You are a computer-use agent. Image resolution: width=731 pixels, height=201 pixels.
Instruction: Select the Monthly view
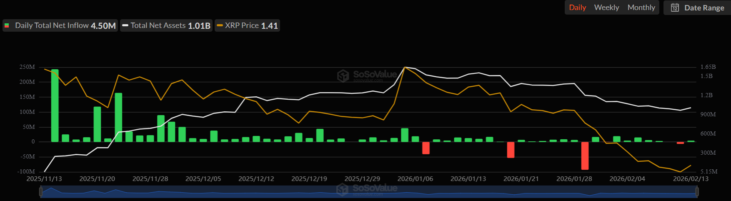[x=641, y=8]
